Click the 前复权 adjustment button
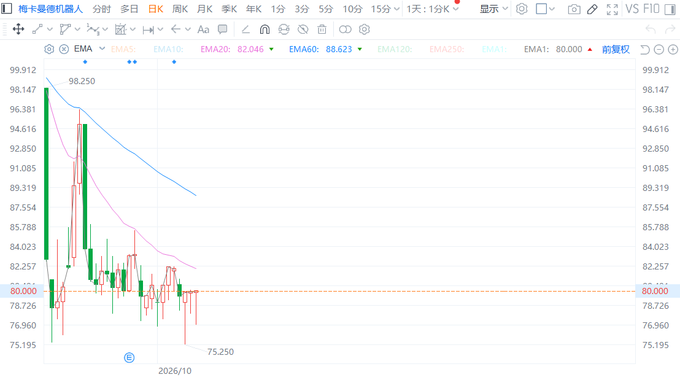680x380 pixels. [616, 50]
